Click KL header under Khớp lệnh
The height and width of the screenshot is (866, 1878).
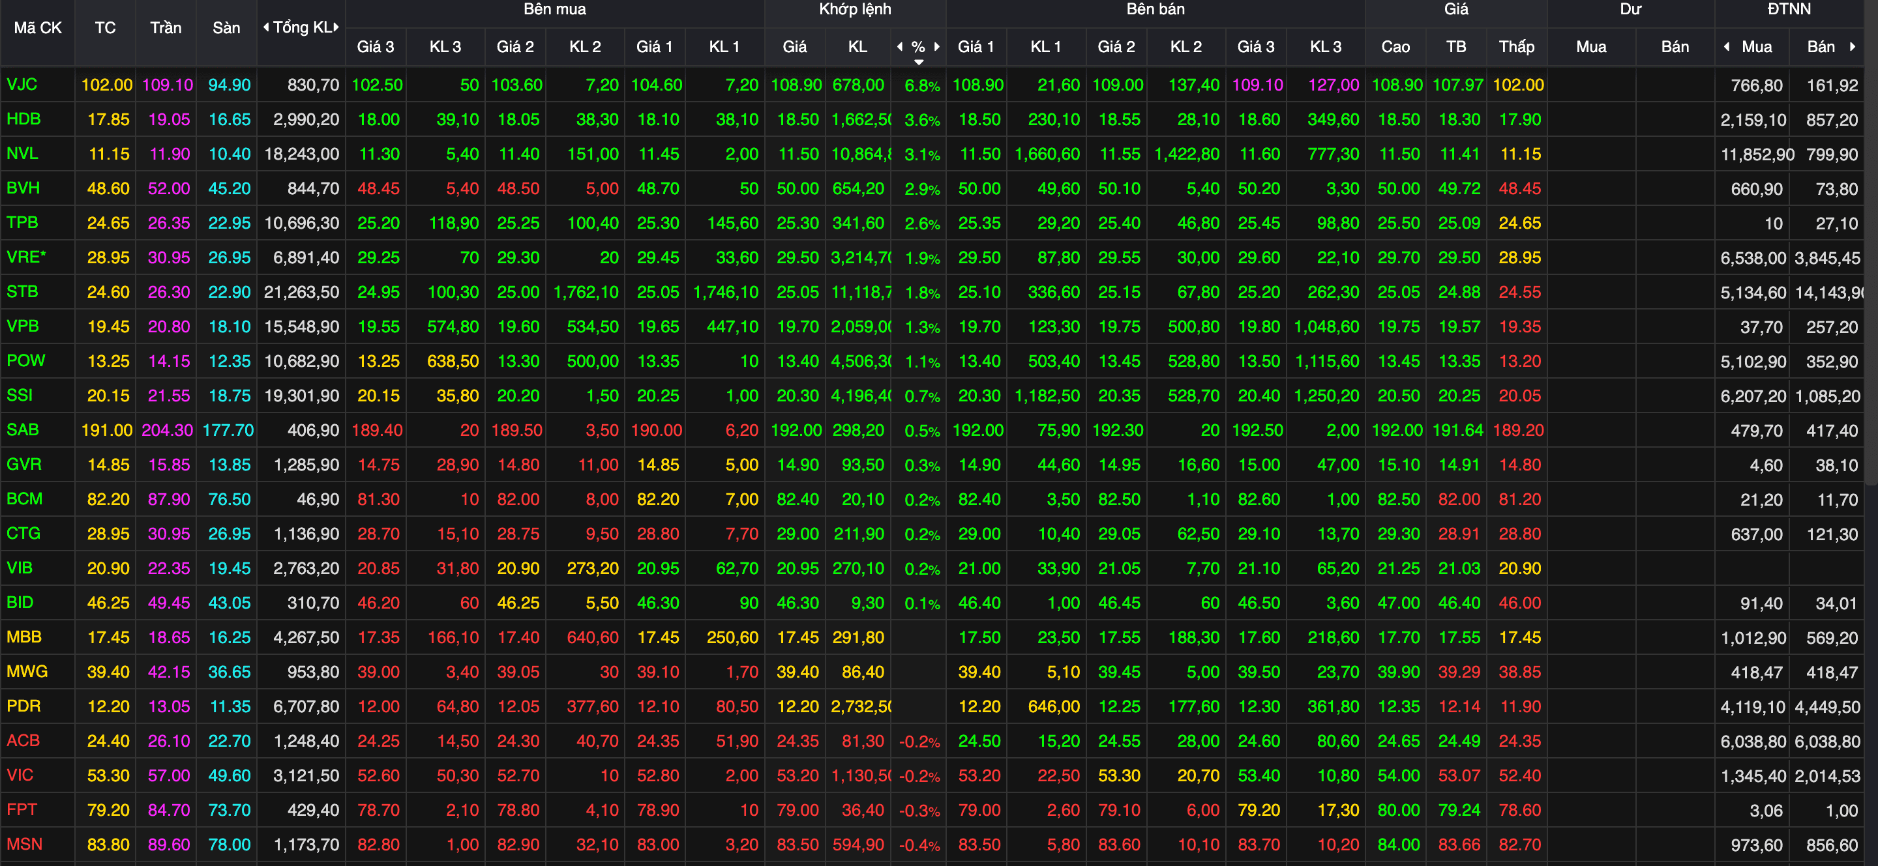coord(857,47)
